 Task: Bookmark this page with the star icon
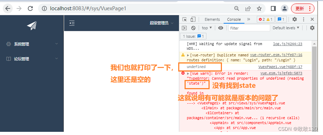point(259,8)
